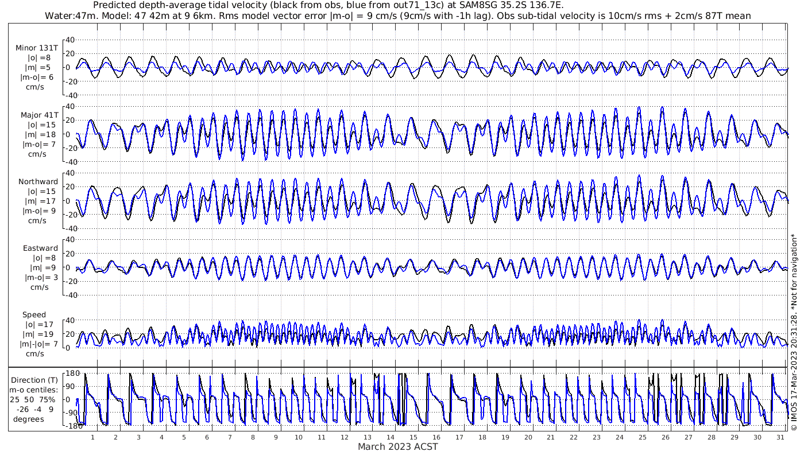
Task: Select the rotated IMOS copyright timestamp text
Action: (793, 332)
